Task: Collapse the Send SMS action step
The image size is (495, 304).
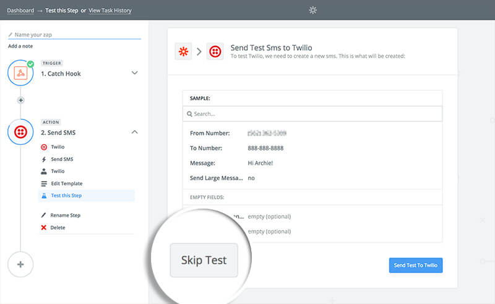Action: (134, 132)
